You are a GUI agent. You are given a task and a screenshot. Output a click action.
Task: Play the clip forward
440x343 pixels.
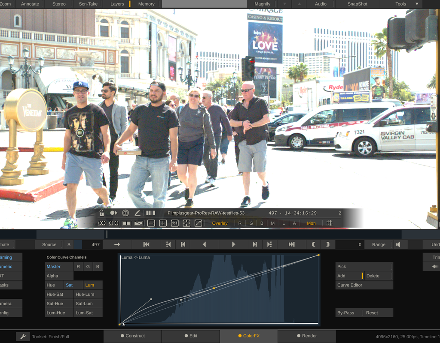pyautogui.click(x=233, y=244)
